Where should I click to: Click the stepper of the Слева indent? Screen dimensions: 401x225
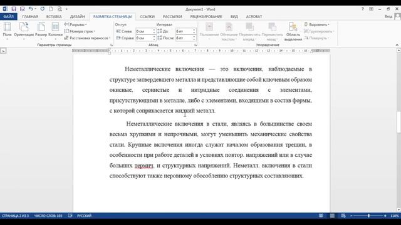pos(154,31)
